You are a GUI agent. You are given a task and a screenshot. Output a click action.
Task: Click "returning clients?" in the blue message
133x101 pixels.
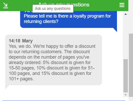(x=41, y=22)
